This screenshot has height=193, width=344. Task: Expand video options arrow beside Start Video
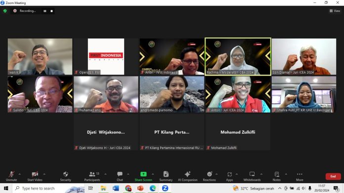[x=44, y=174]
